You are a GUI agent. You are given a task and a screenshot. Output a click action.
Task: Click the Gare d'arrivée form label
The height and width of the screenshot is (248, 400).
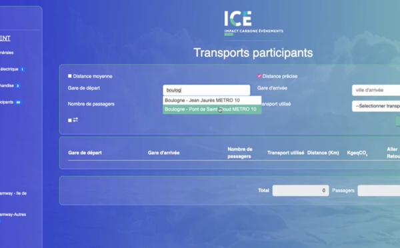(272, 88)
